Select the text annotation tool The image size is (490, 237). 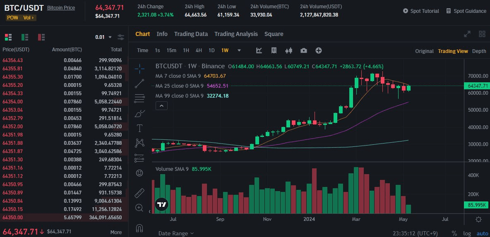(139, 128)
